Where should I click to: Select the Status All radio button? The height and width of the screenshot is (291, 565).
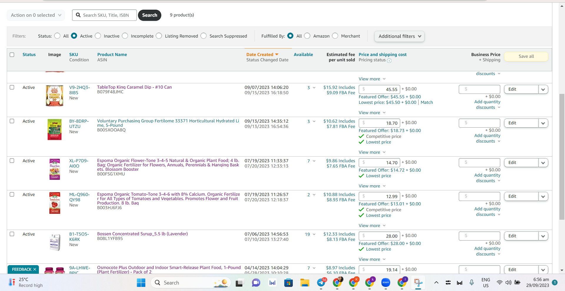point(57,36)
